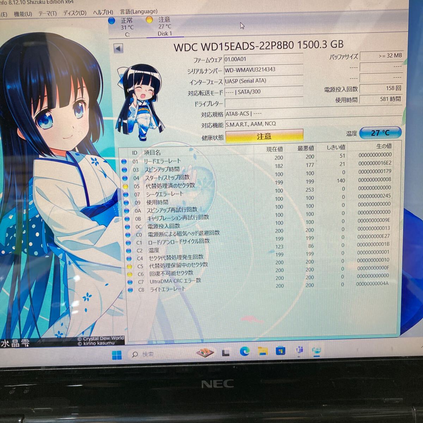Click the 07 シークエラーレート status icon
Screen dimensions: 423x423
125,194
